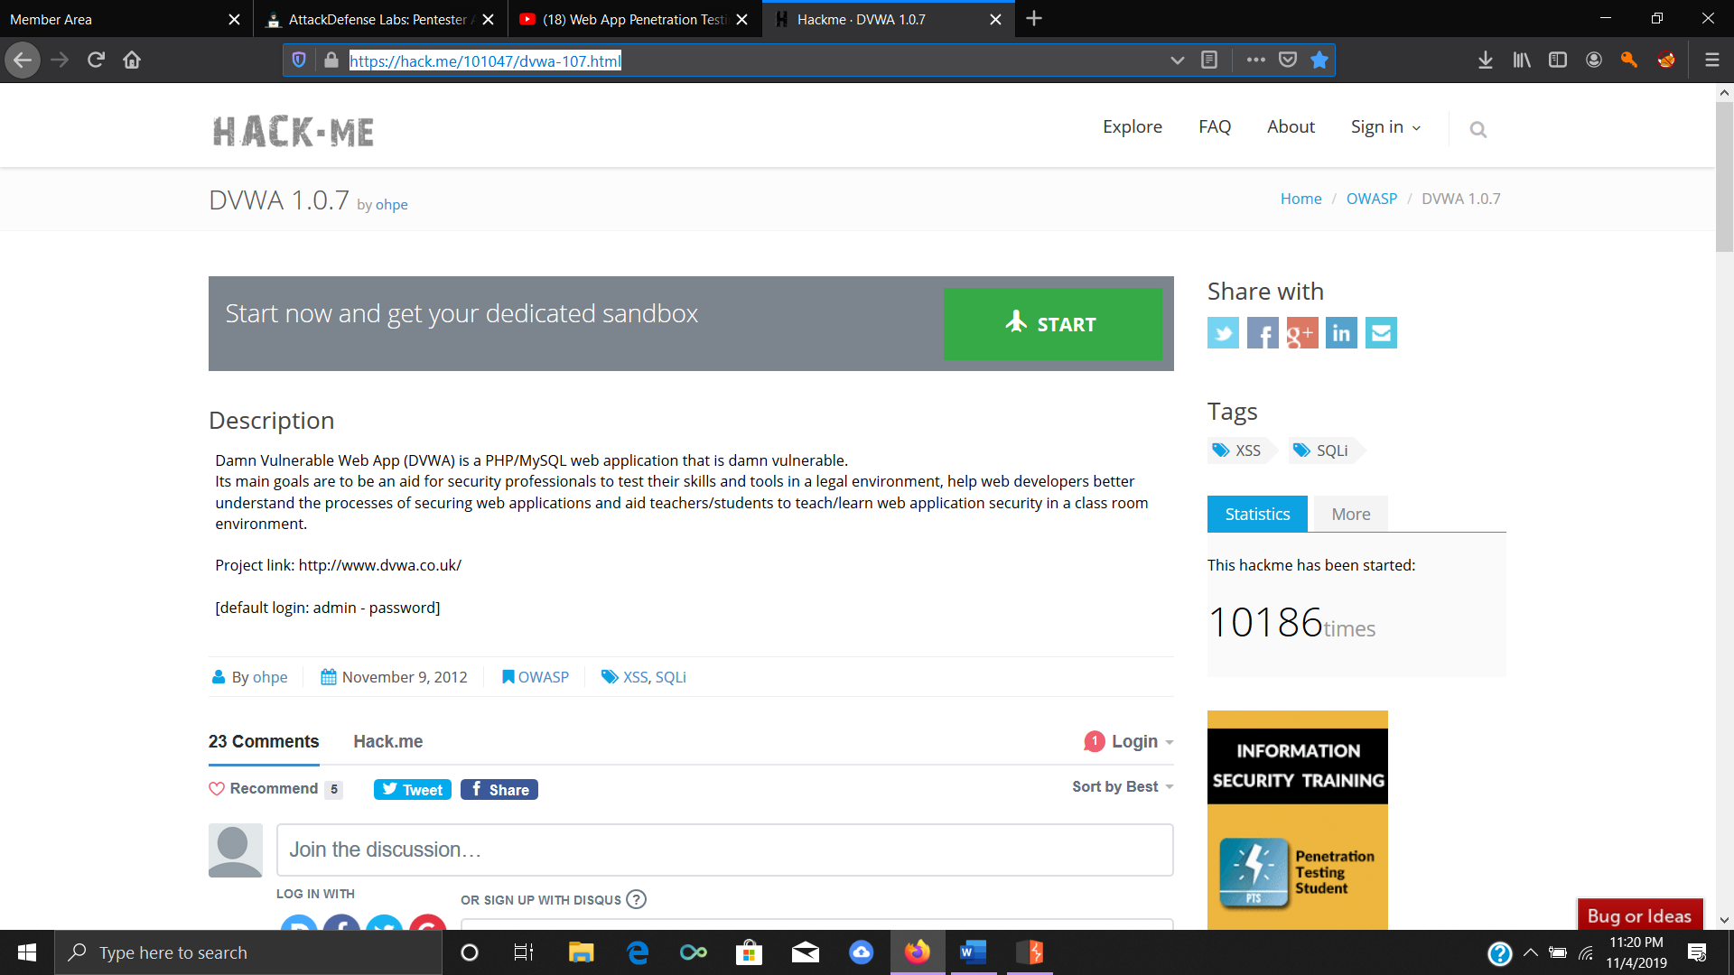Share via the Facebook icon
This screenshot has height=975, width=1734.
tap(1263, 333)
